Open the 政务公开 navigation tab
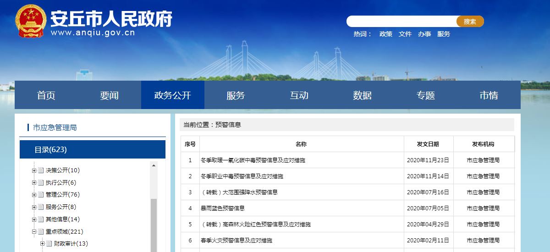550x252 pixels. pos(173,95)
